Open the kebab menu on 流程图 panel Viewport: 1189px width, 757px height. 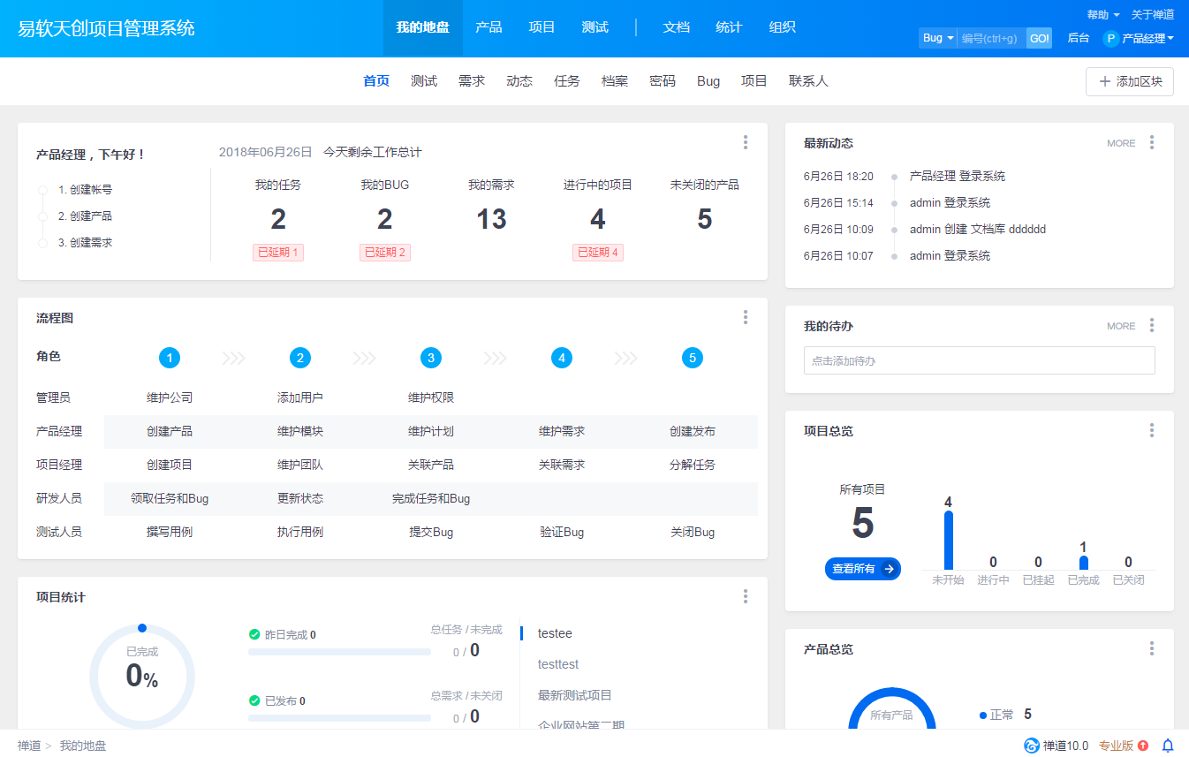pos(745,316)
